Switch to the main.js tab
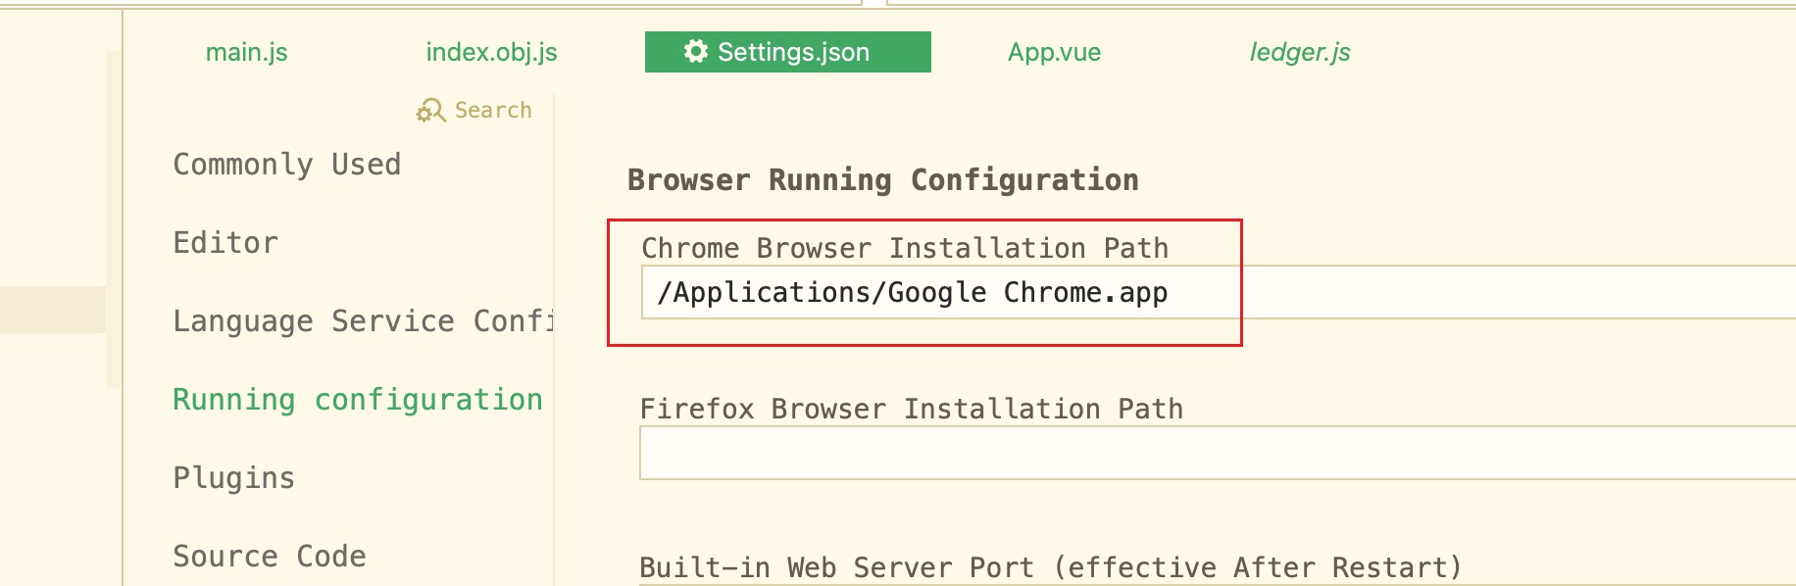 click(x=246, y=52)
